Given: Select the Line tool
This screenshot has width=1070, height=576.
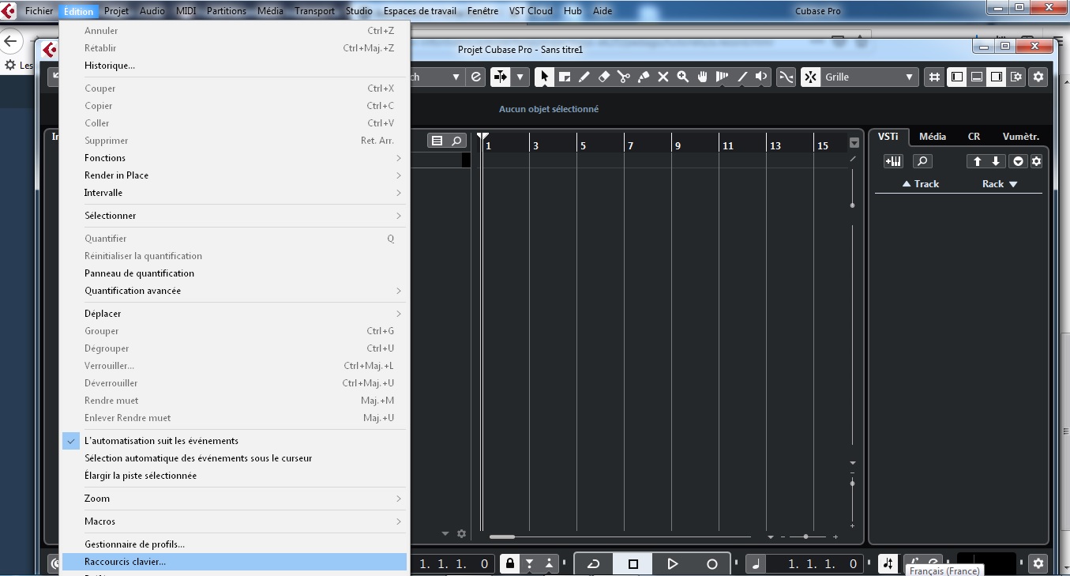Looking at the screenshot, I should pos(741,77).
